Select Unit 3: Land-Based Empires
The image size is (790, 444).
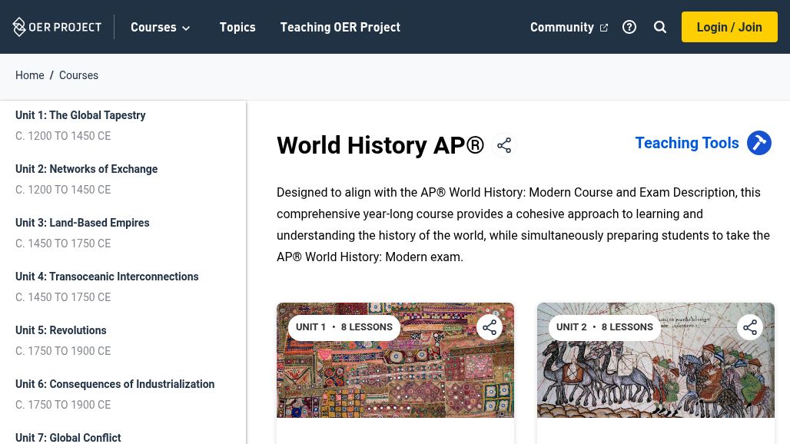coord(82,223)
